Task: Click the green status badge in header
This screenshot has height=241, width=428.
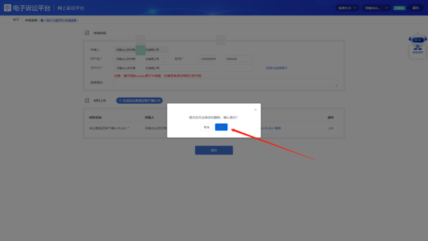Action: click(399, 8)
